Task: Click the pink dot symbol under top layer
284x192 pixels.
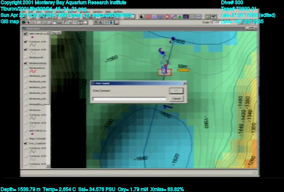Action: pos(32,37)
